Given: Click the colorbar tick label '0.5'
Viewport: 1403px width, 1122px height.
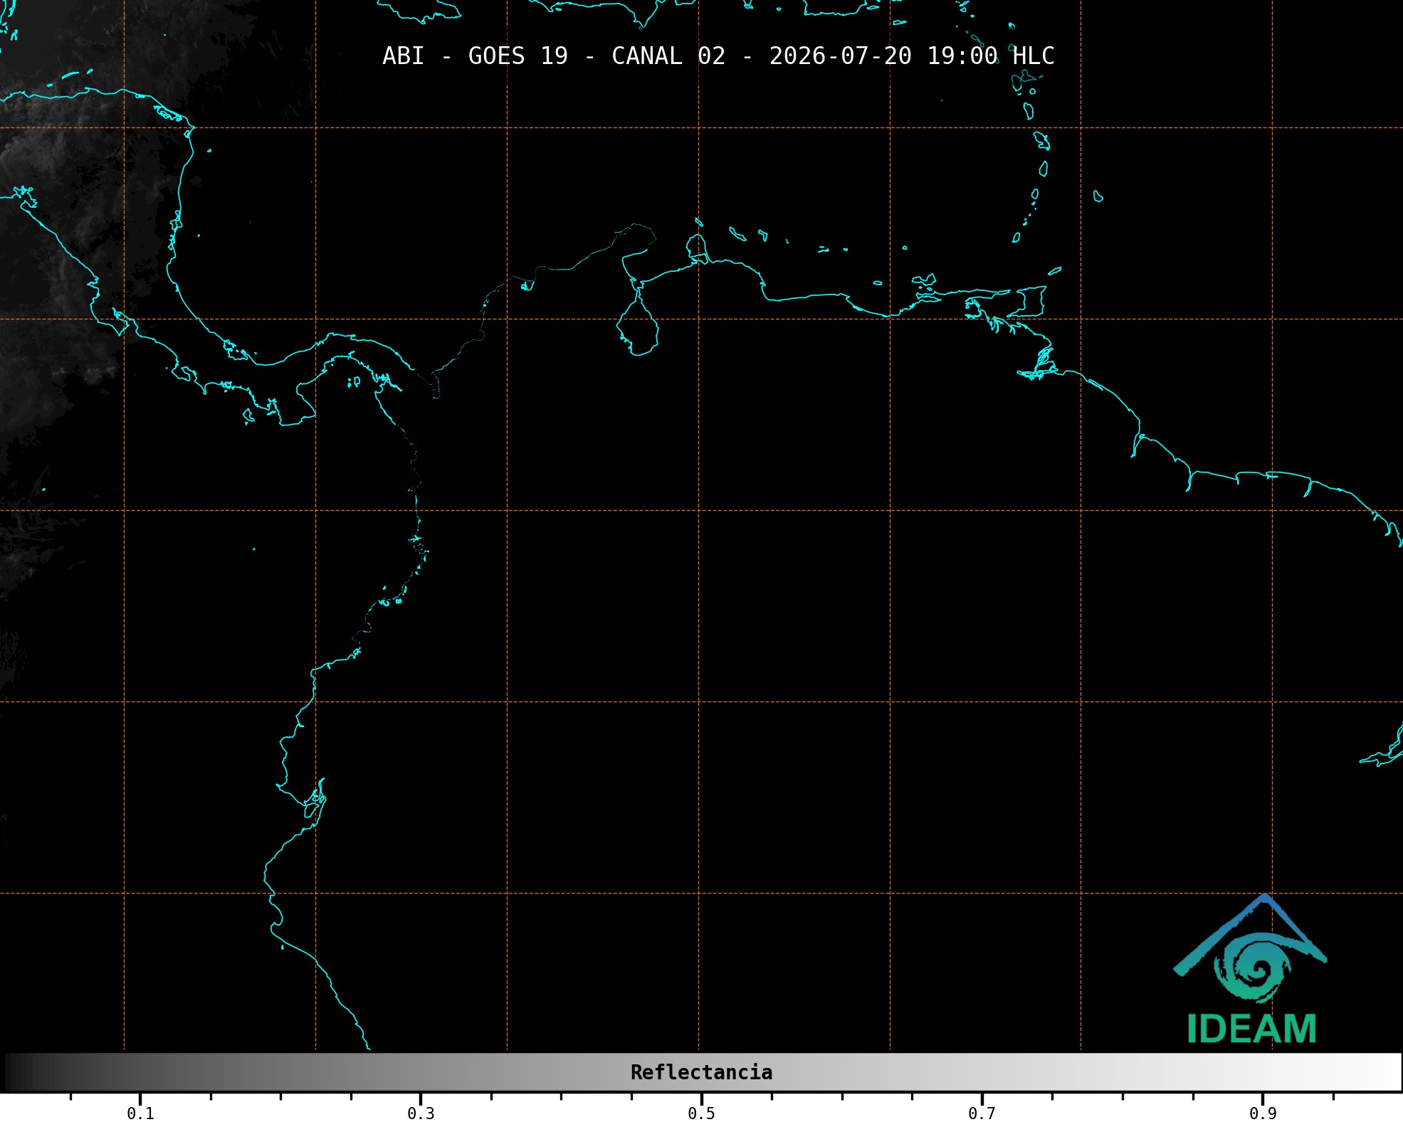Looking at the screenshot, I should (x=701, y=1113).
